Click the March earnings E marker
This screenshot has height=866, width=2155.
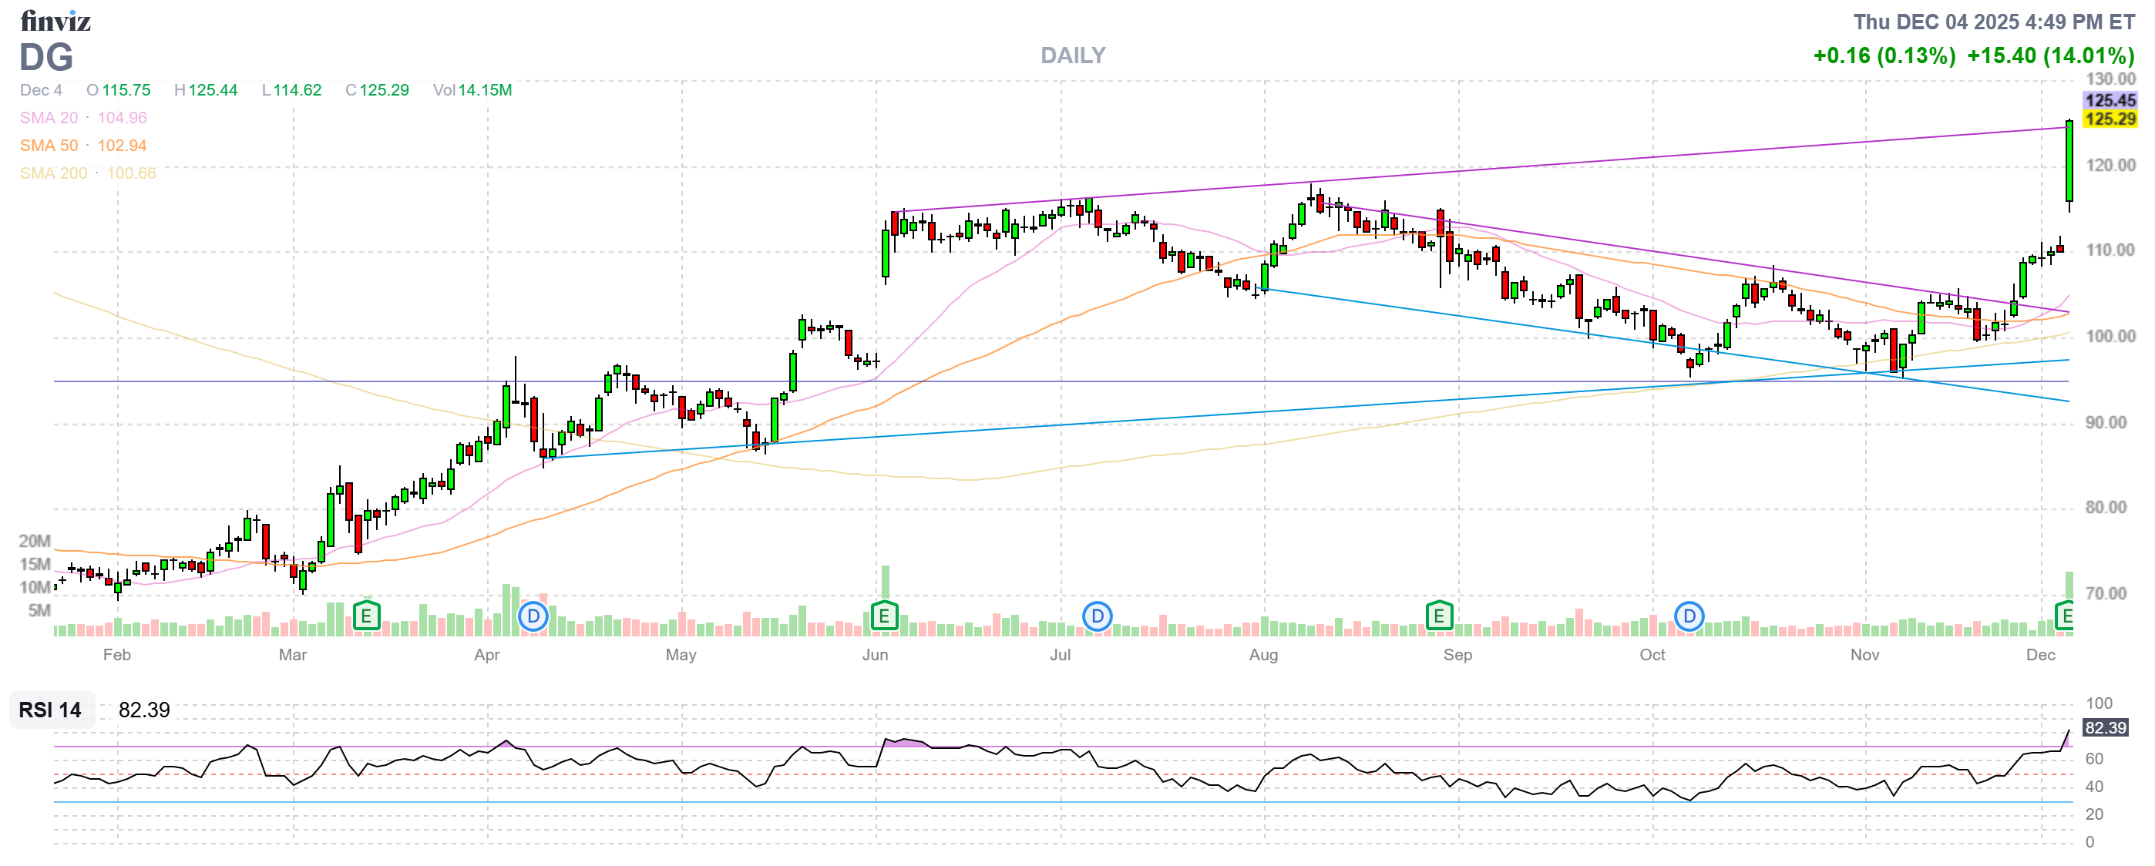point(365,617)
